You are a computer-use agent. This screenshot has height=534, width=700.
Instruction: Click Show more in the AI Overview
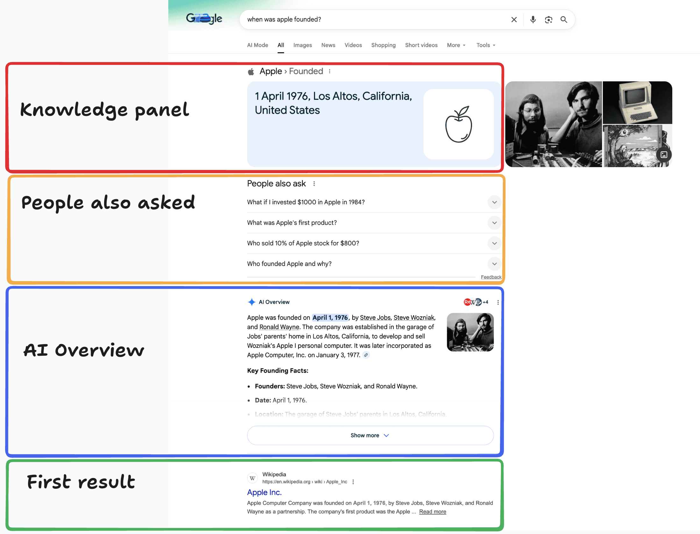[370, 435]
